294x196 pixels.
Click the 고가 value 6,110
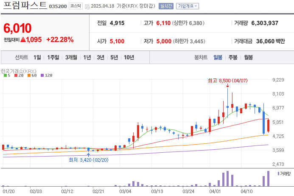(163, 23)
